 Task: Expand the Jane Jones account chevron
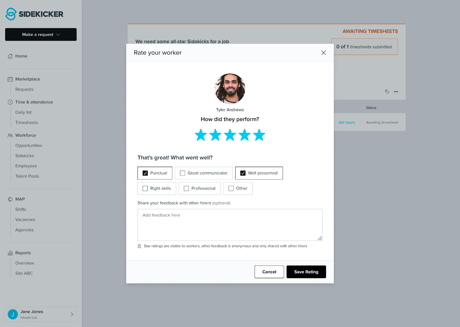click(x=72, y=314)
